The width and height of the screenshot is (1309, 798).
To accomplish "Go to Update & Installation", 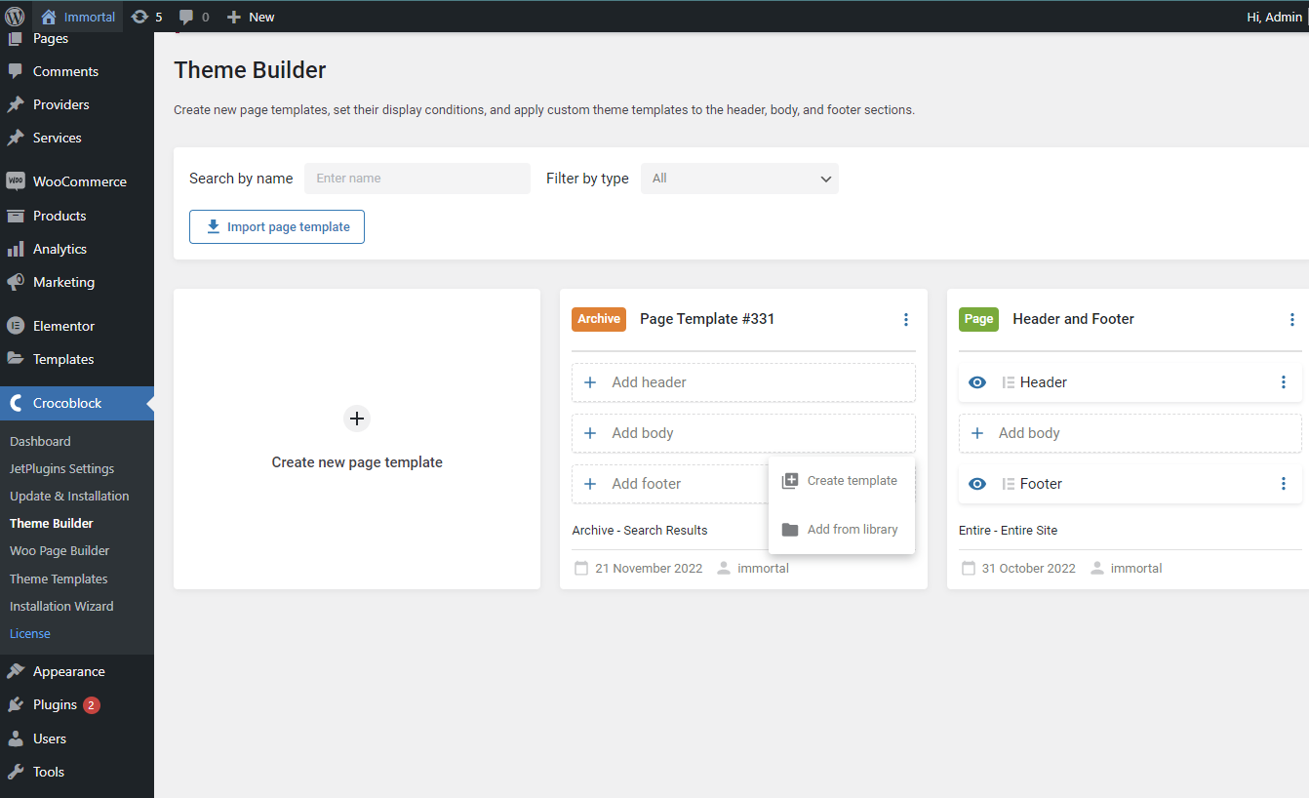I will tap(69, 496).
